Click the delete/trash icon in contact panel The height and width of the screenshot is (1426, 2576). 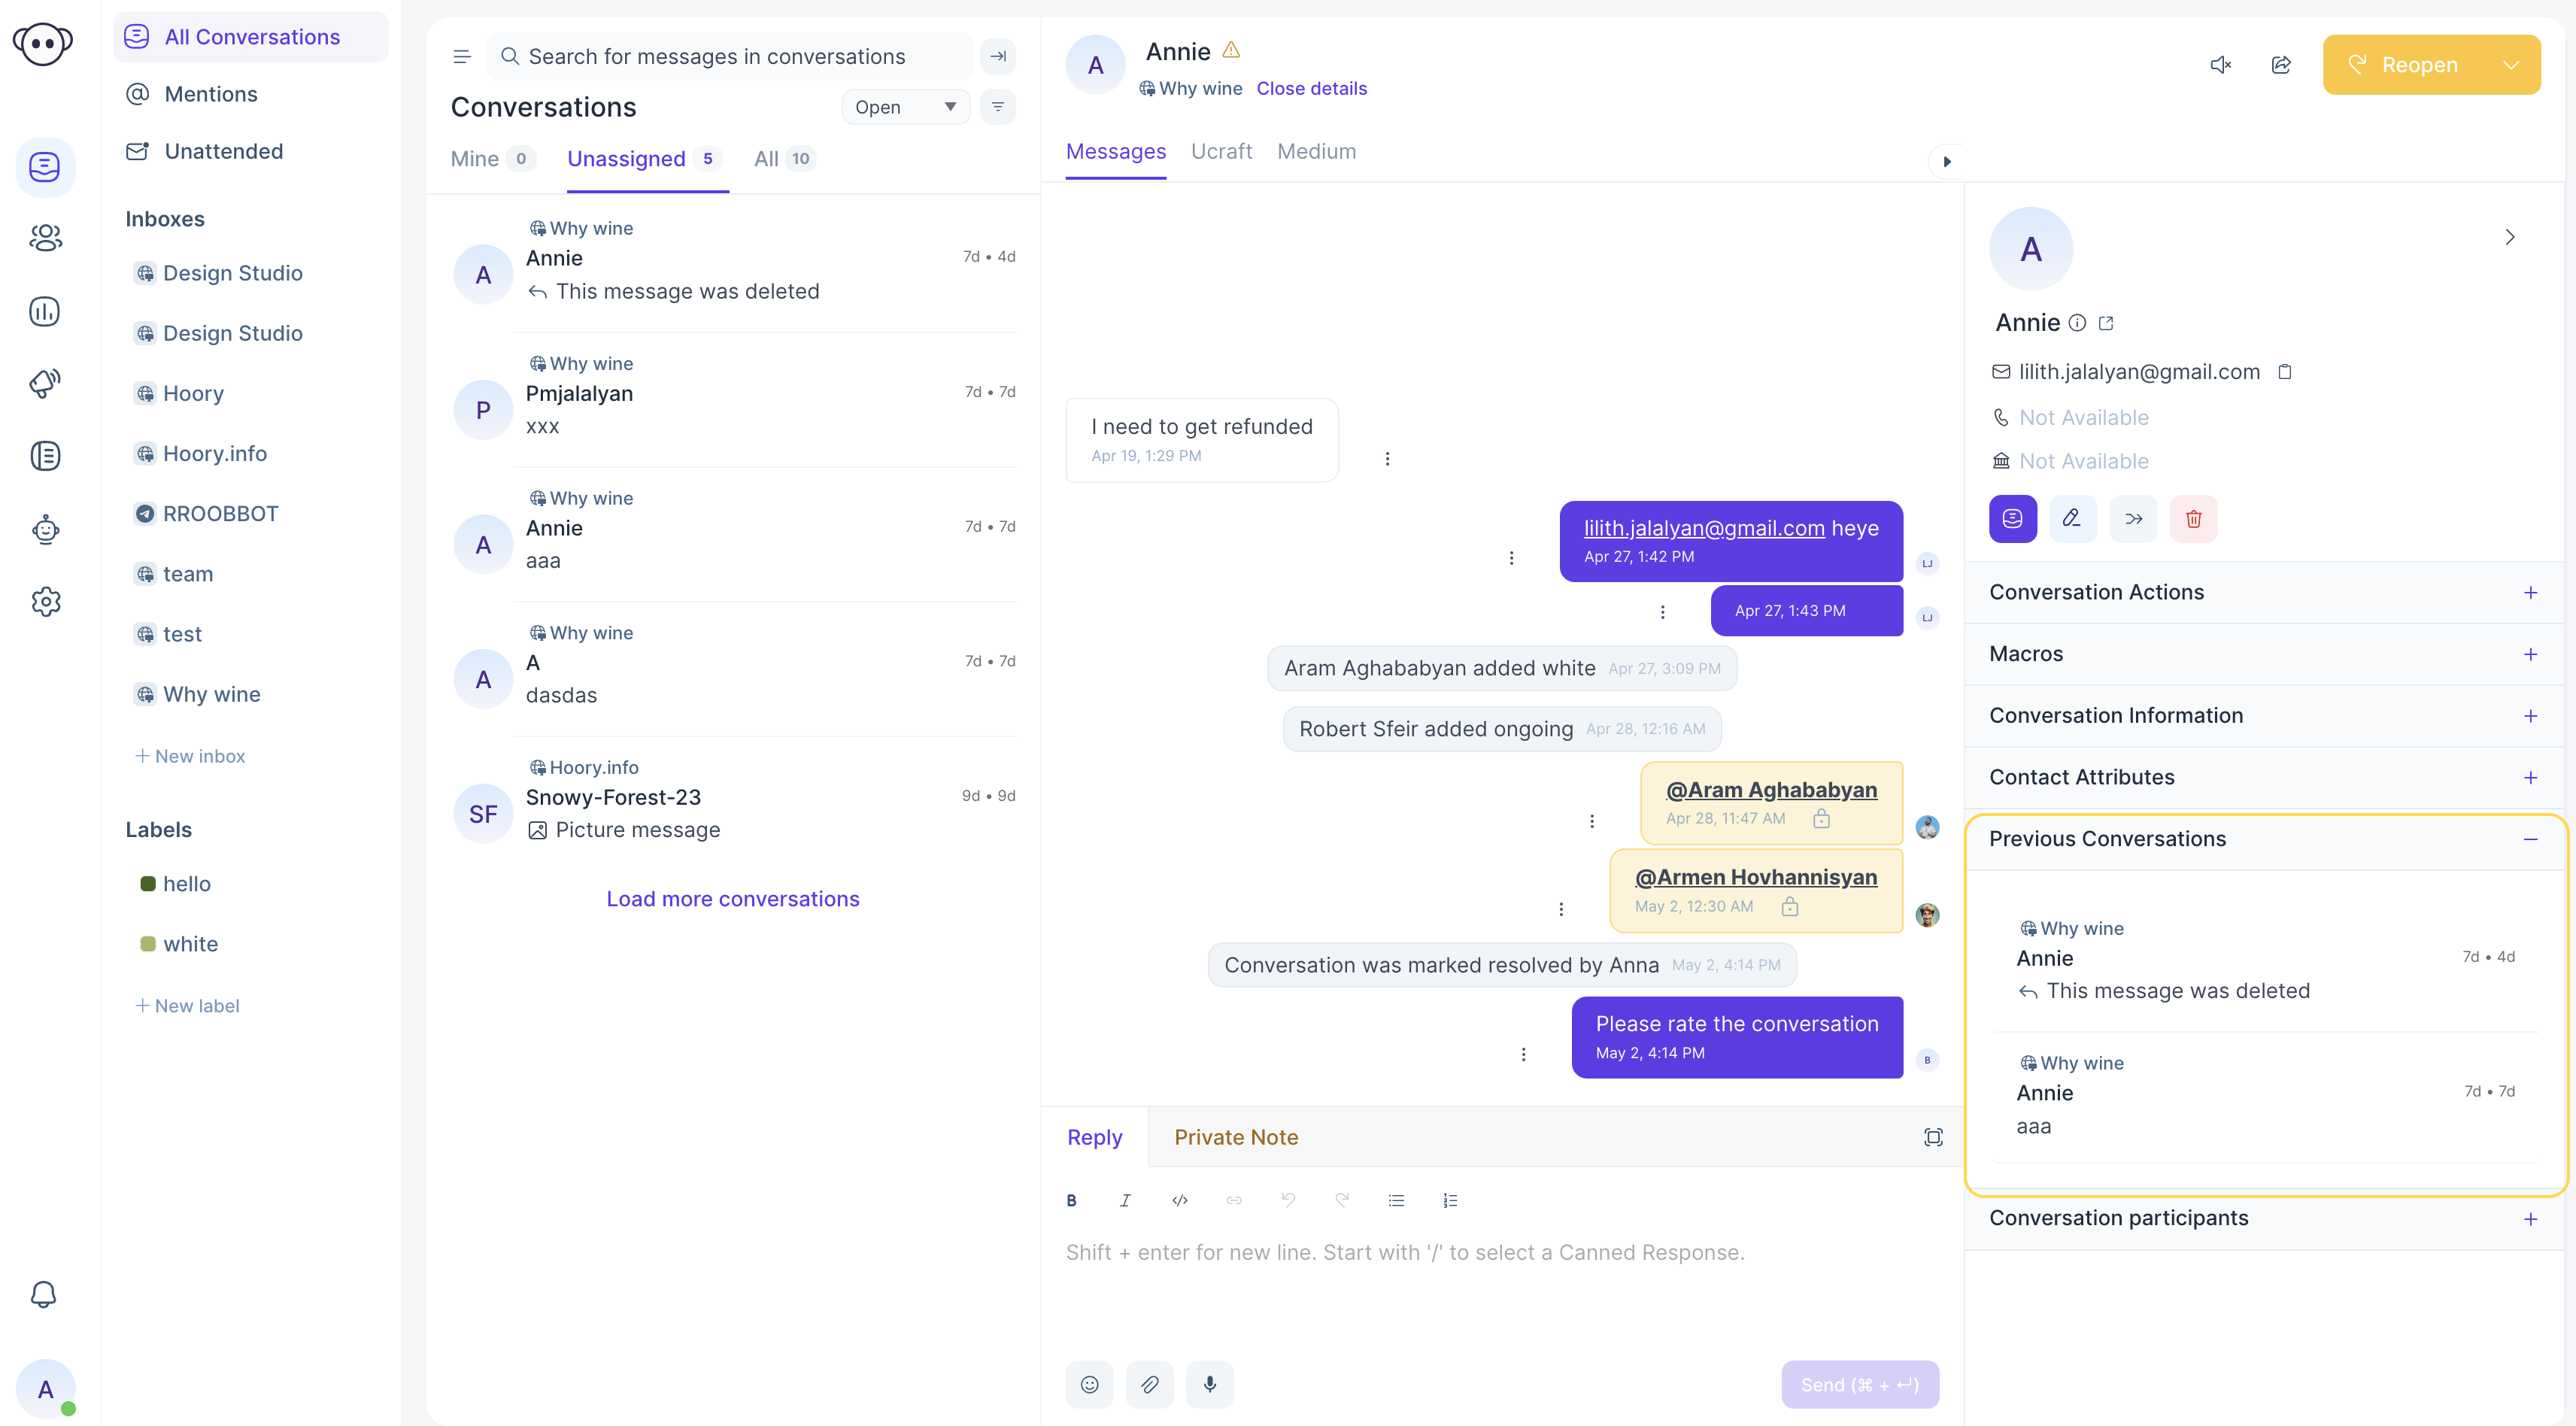point(2193,518)
